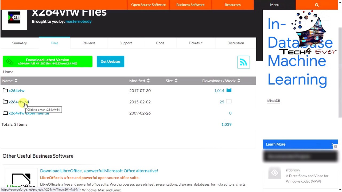
Task: Click the Totals: 3 Items text
Action: click(14, 124)
